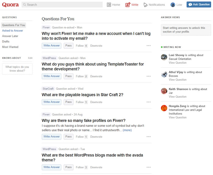Image resolution: width=213 pixels, height=175 pixels.
Task: Click Lexi Shorey's avatar
Action: click(164, 57)
